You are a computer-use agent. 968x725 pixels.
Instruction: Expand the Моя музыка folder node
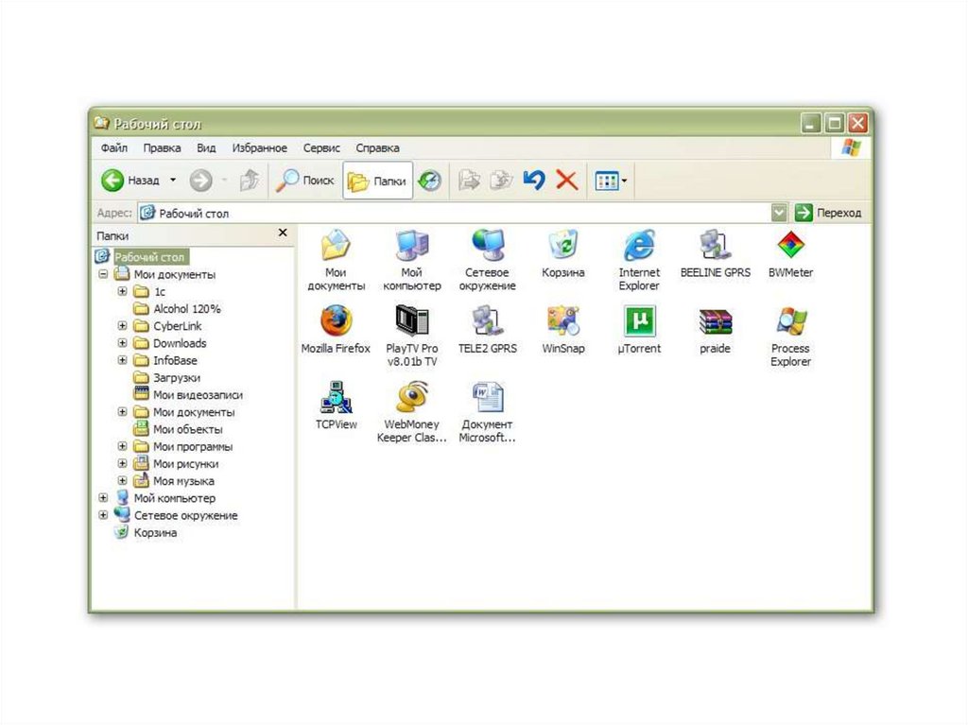pos(122,480)
